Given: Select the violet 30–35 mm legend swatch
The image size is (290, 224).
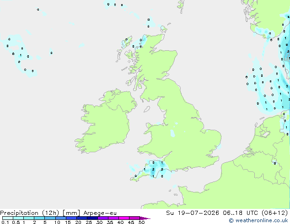Looking at the screenshot, I should coord(103,218).
